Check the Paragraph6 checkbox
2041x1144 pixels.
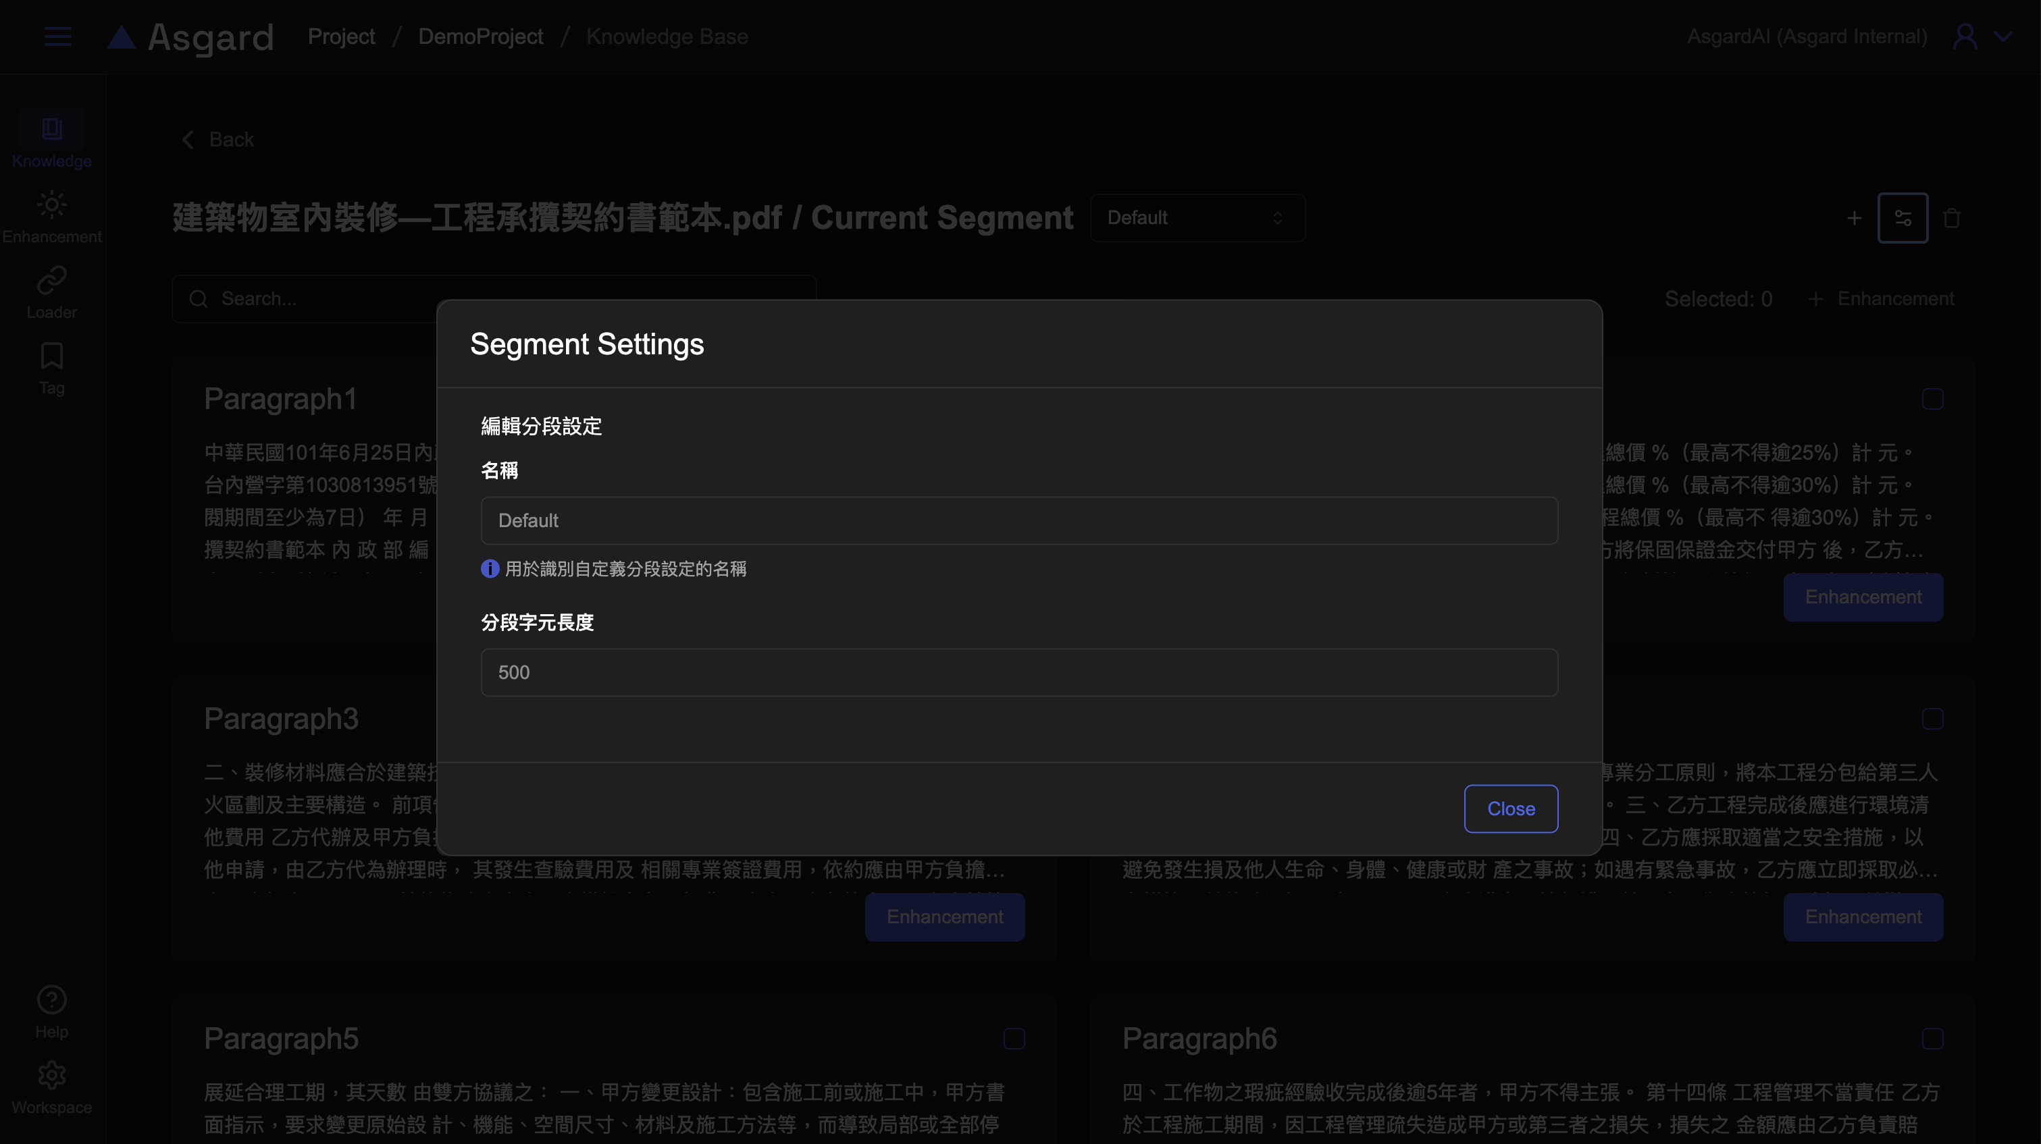pyautogui.click(x=1932, y=1039)
